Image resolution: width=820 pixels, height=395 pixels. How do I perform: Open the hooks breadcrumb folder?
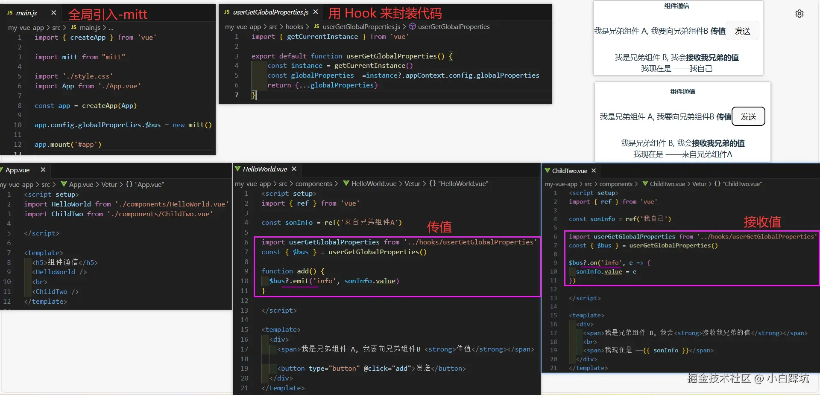pyautogui.click(x=294, y=26)
